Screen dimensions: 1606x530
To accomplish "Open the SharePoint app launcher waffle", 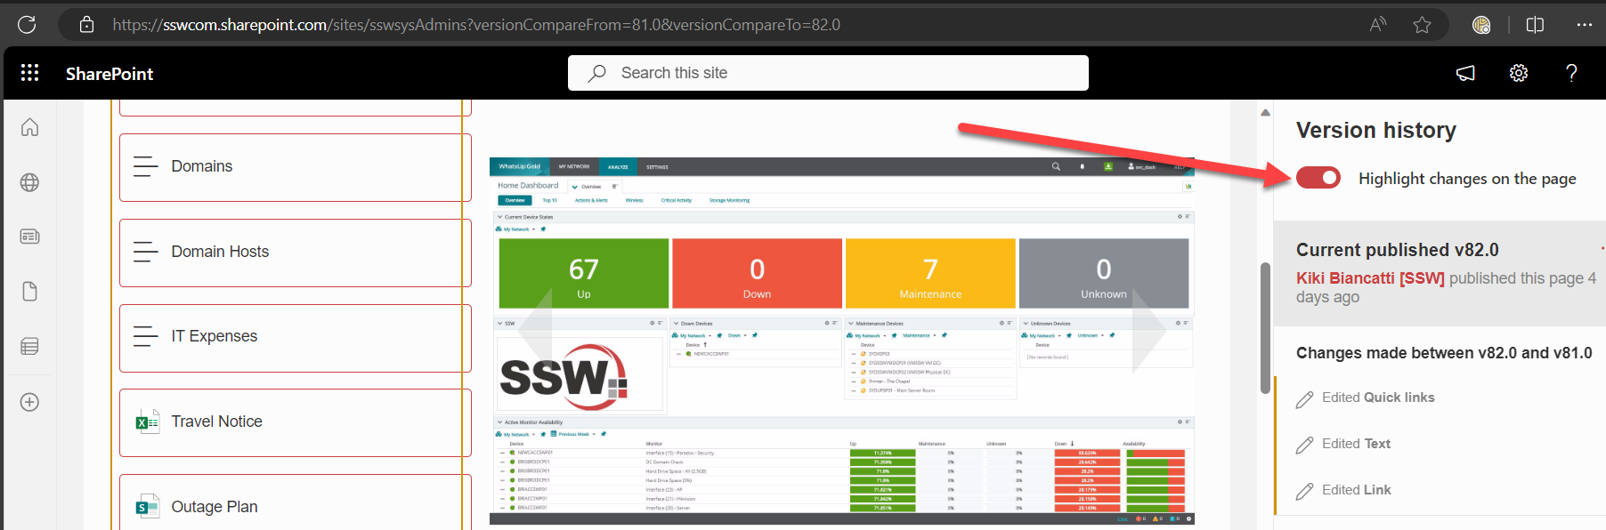I will (x=29, y=73).
